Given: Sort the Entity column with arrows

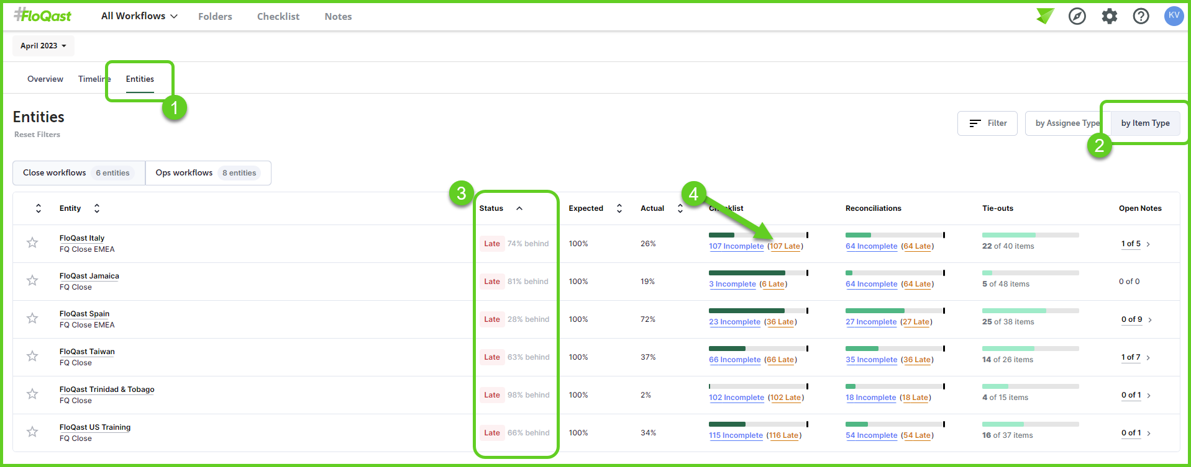Looking at the screenshot, I should [97, 208].
